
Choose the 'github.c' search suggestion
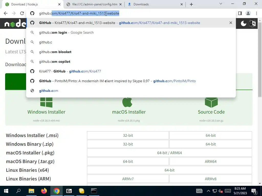[x=131, y=42]
